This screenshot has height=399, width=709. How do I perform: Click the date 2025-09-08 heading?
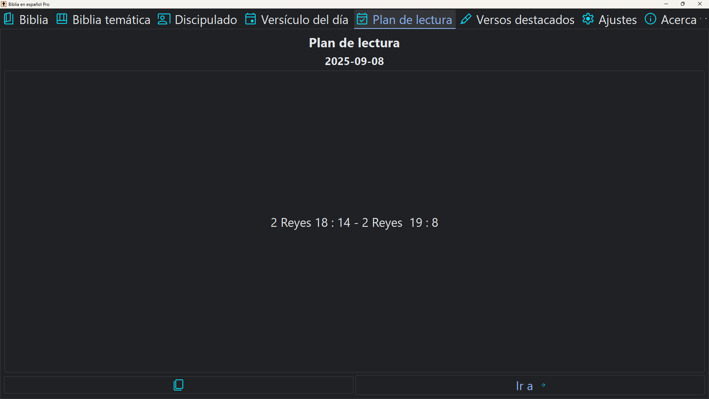click(354, 61)
